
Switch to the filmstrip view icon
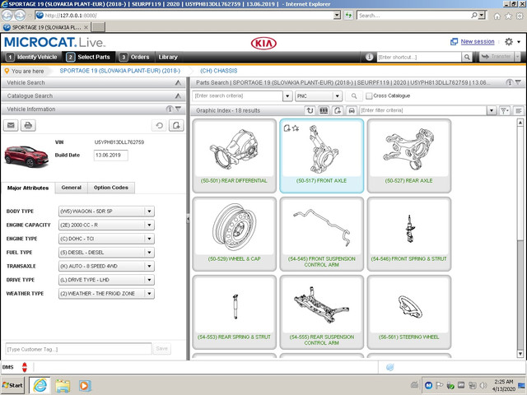(324, 110)
